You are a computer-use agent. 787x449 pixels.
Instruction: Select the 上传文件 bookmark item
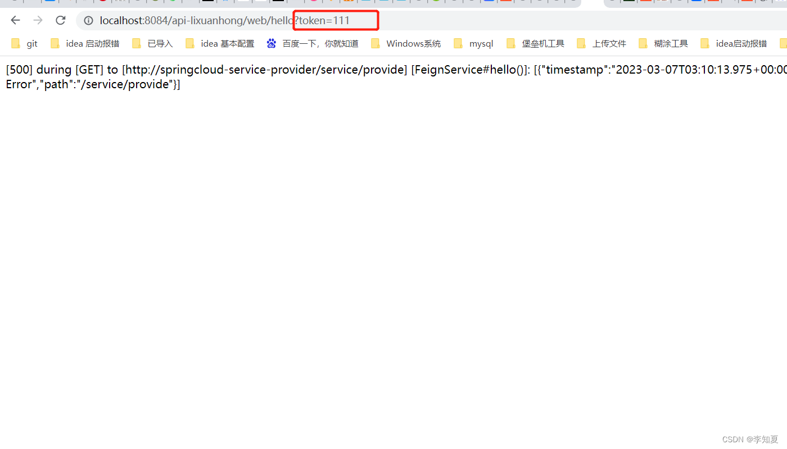point(609,43)
